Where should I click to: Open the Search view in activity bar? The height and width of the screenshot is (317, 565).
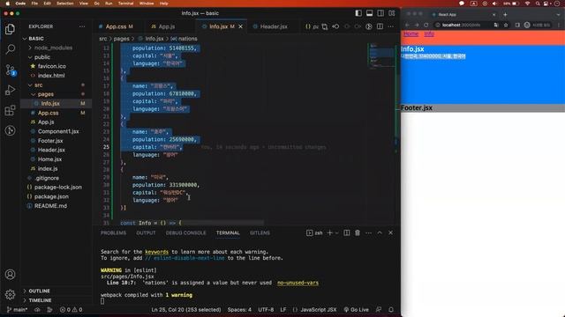[x=10, y=49]
